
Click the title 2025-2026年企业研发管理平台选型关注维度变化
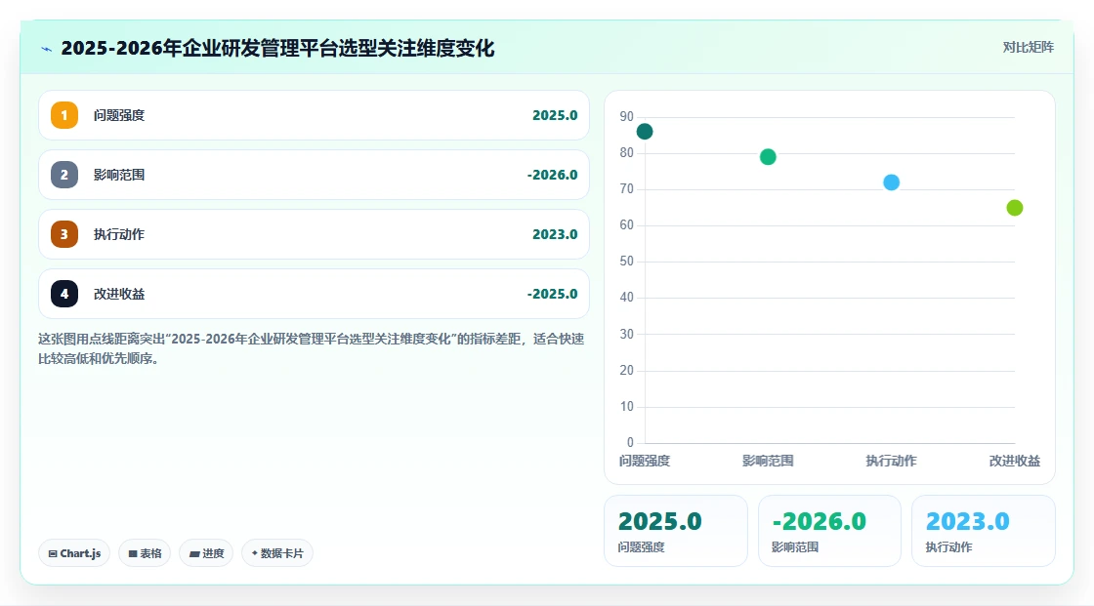point(277,48)
